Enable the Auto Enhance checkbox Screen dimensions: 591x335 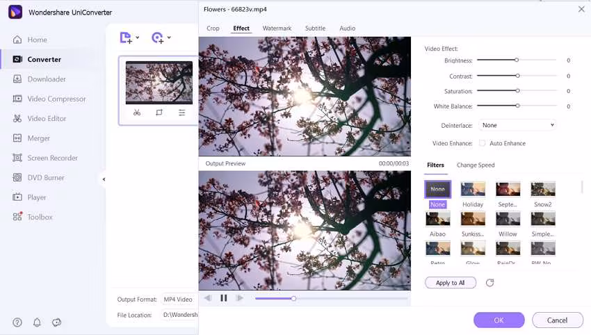pyautogui.click(x=482, y=143)
